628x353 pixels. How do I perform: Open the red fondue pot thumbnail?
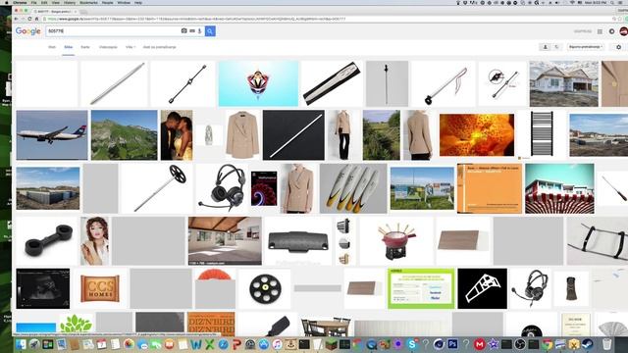click(x=396, y=240)
